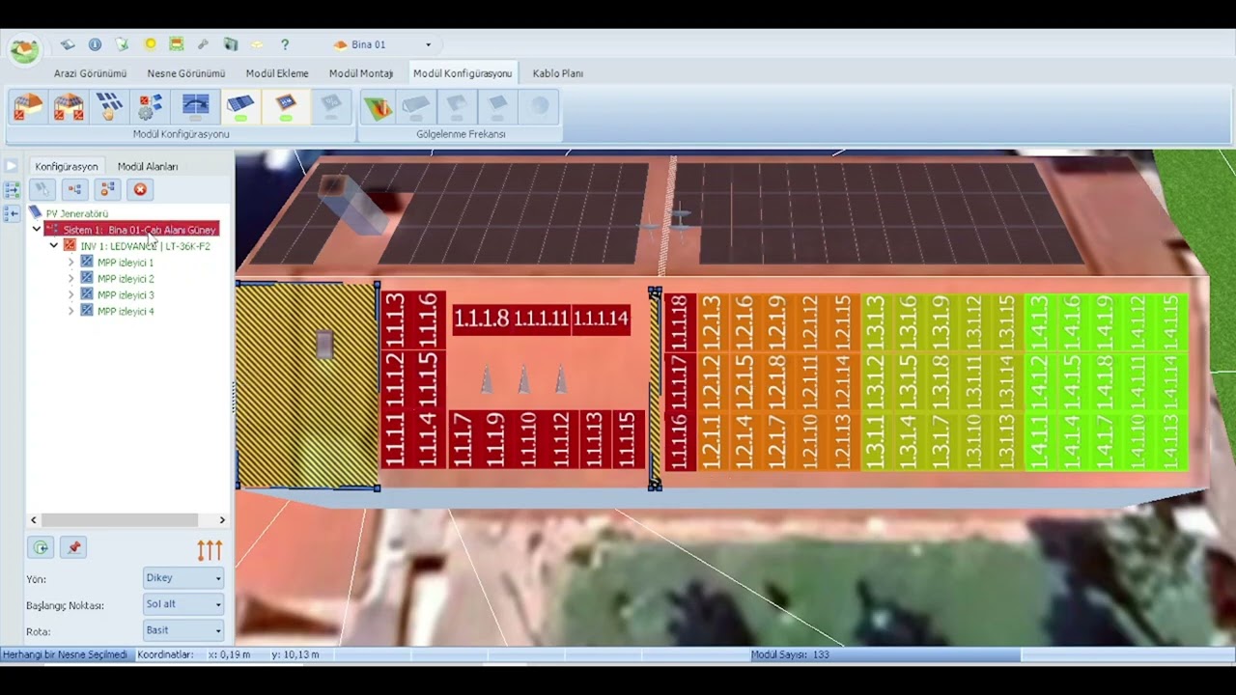Screen dimensions: 1236x695
Task: Switch to the Modül Alanları panel tab
Action: pyautogui.click(x=148, y=167)
